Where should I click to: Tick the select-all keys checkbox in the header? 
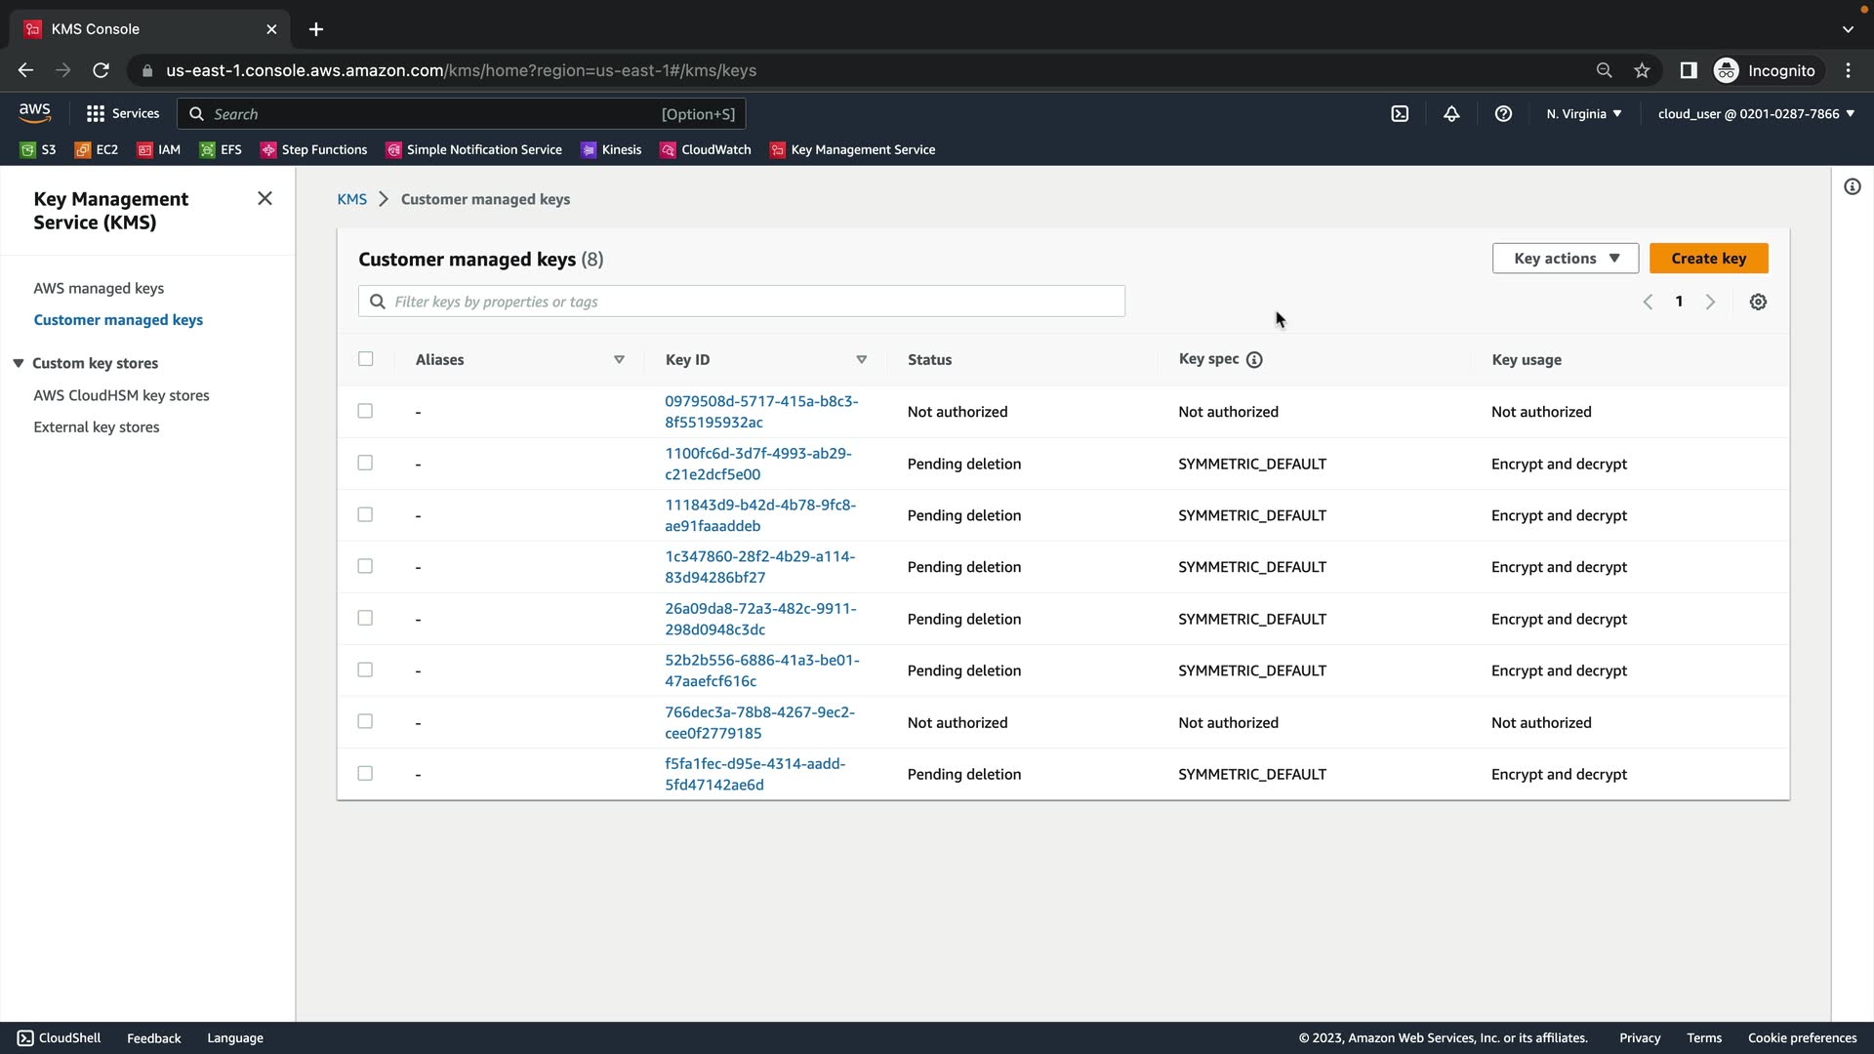pos(366,359)
